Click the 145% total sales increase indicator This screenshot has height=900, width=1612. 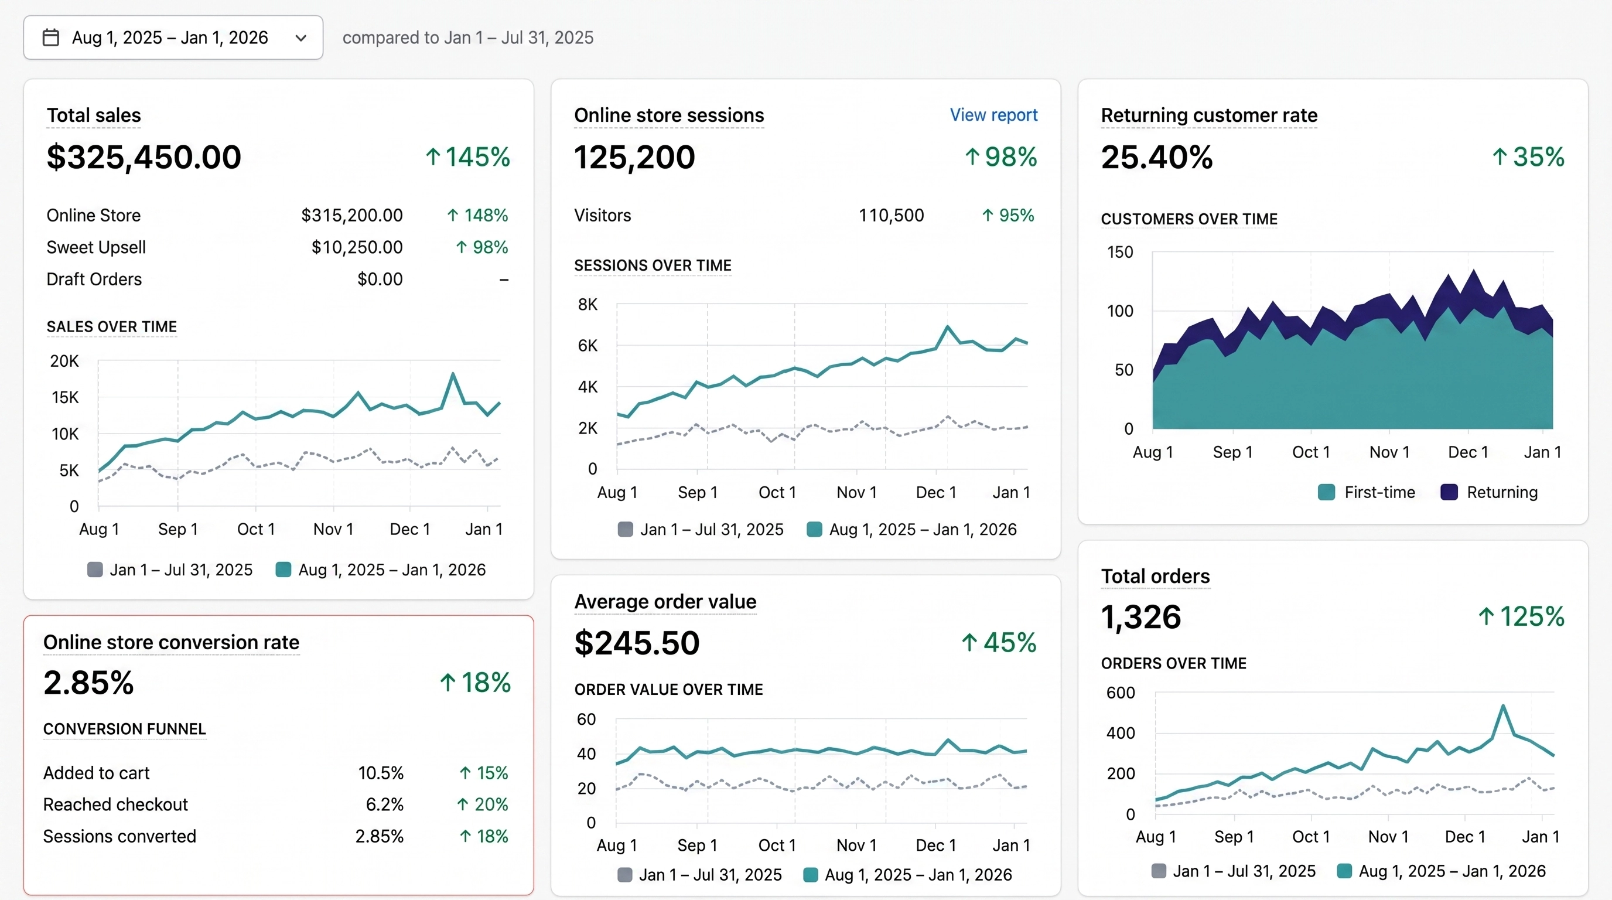coord(468,157)
